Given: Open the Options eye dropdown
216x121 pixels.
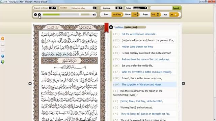Looking at the screenshot, I should click(119, 8).
